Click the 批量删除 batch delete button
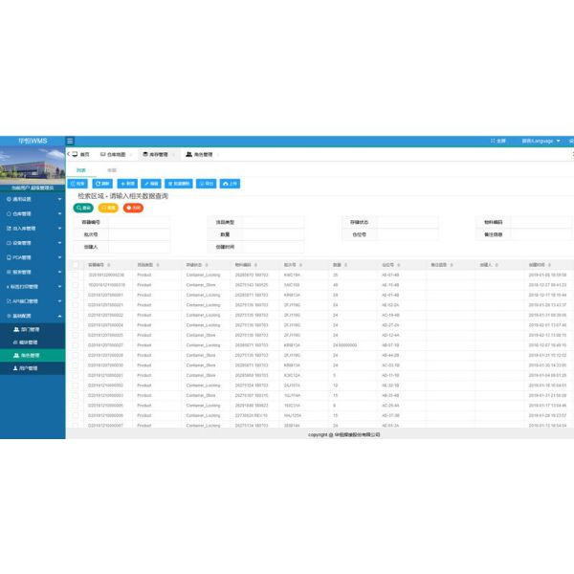The image size is (574, 574). pos(179,184)
